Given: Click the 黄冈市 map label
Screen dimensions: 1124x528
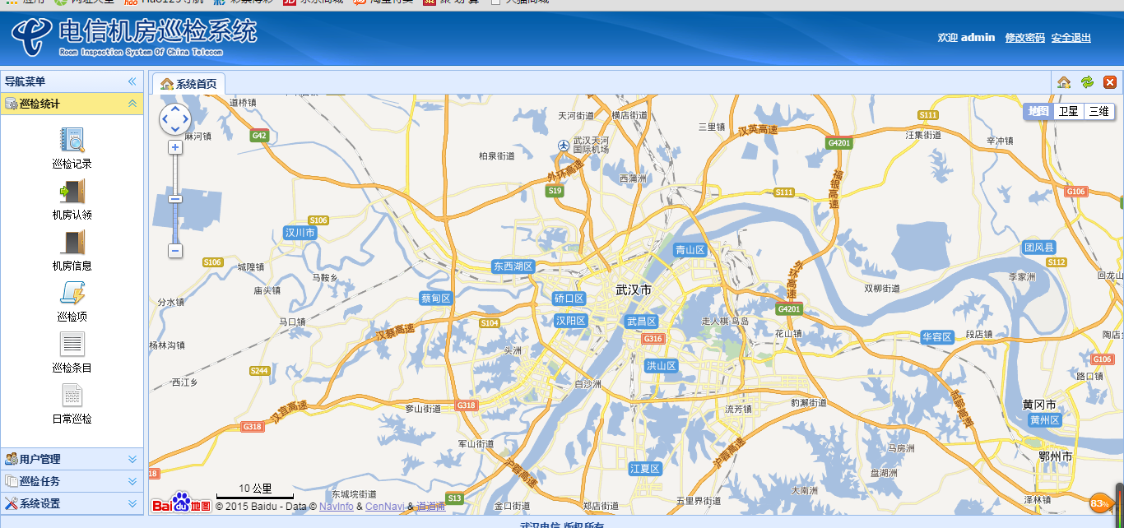Looking at the screenshot, I should (x=1039, y=405).
